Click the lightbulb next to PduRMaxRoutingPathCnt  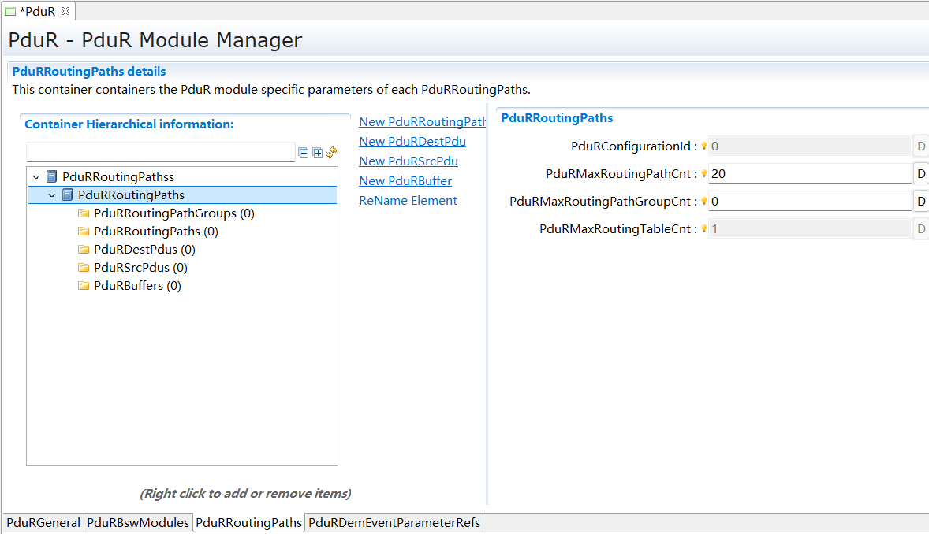pyautogui.click(x=703, y=173)
